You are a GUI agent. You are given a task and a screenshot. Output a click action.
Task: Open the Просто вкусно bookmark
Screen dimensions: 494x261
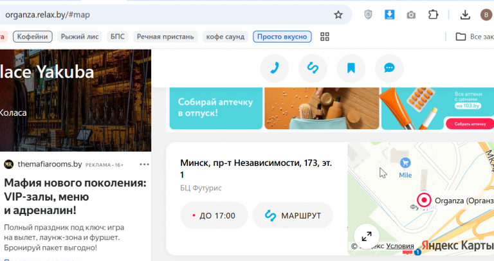click(x=282, y=37)
